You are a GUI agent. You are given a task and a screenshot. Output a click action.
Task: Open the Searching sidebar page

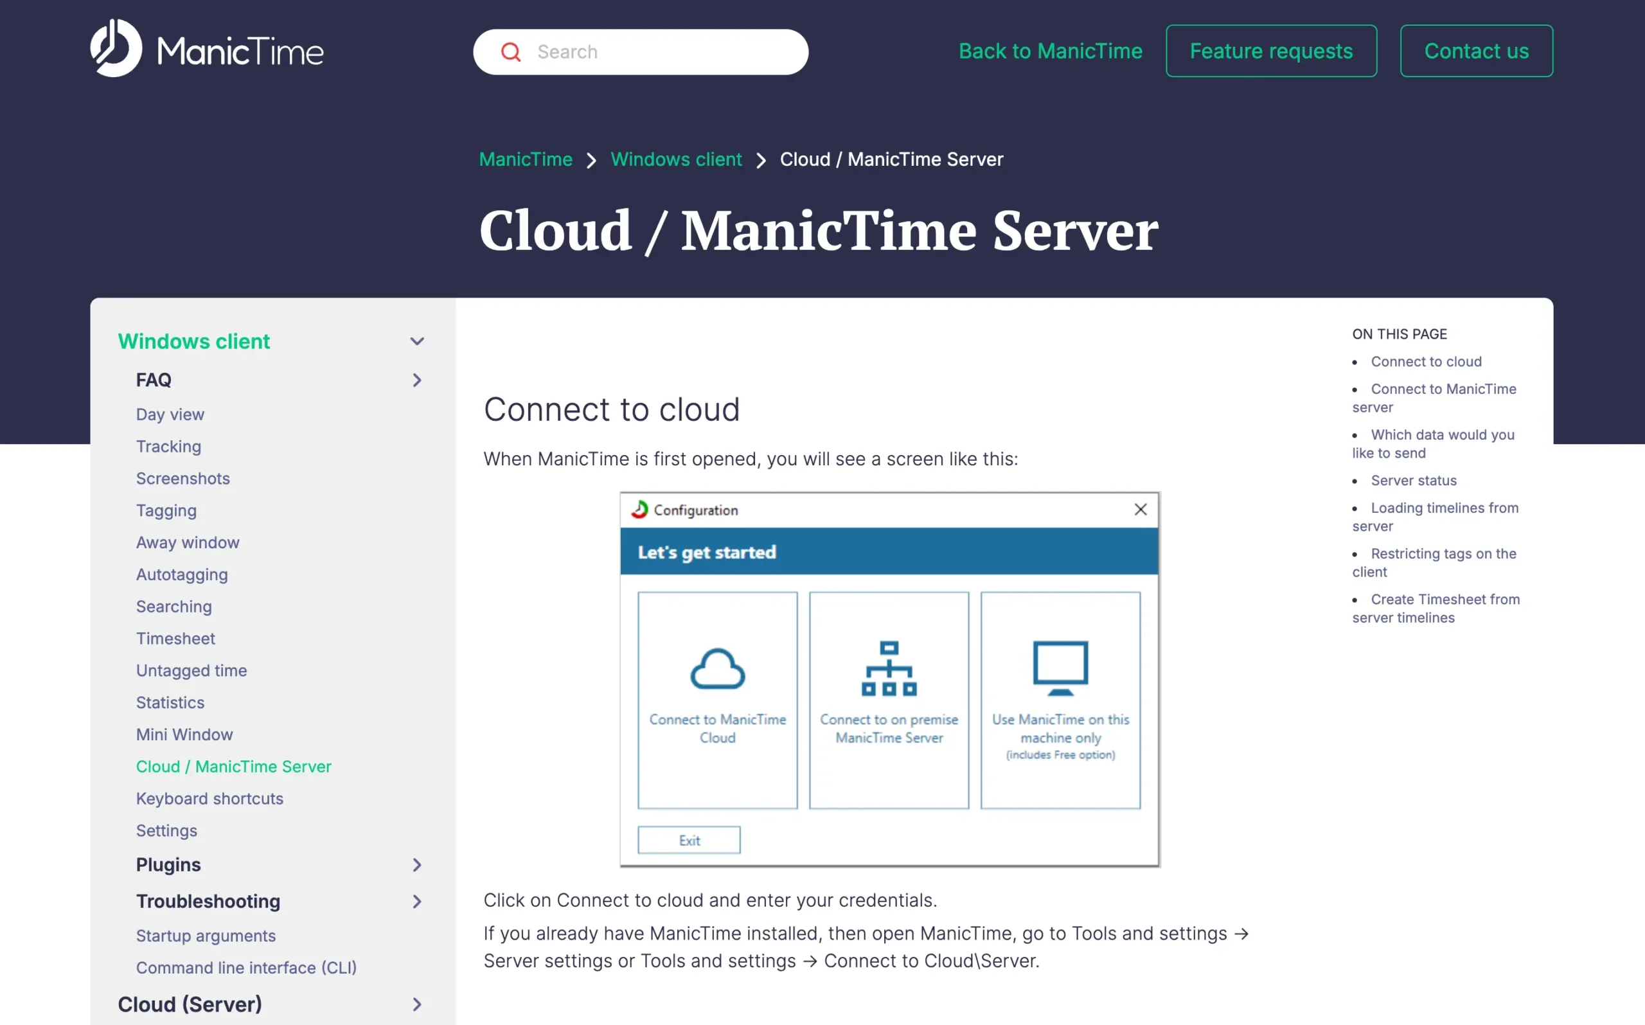pos(174,607)
